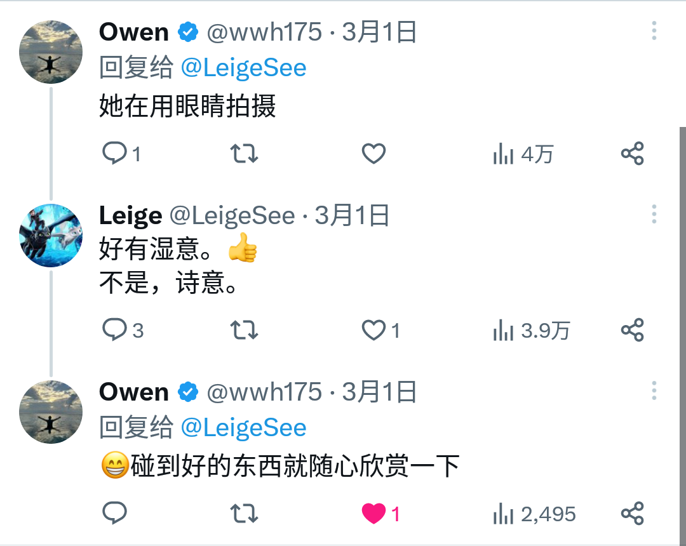Retweet Owen's tweet "她在用眼睛拍摄"
This screenshot has width=686, height=546.
tap(244, 154)
